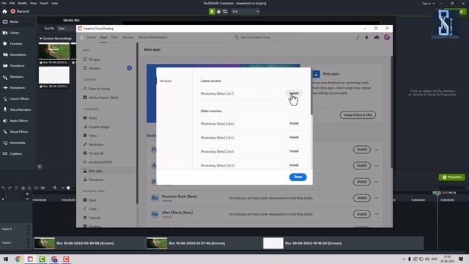Switch to Discover tab in Creative Cloud
The height and width of the screenshot is (264, 469).
coord(128,37)
